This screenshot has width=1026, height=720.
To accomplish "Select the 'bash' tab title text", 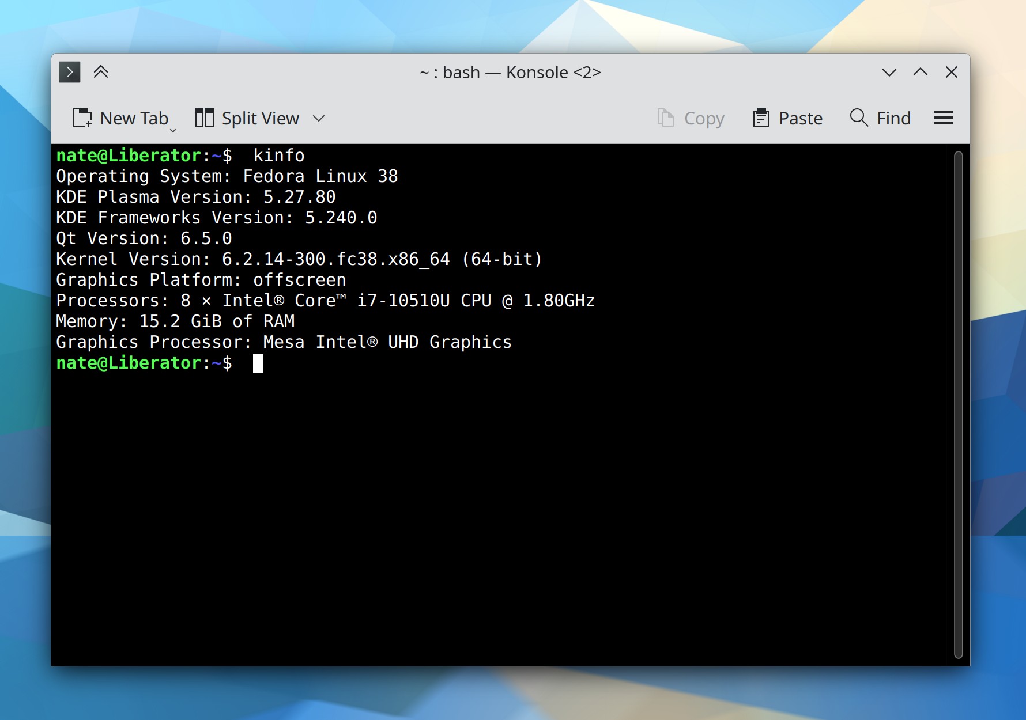I will point(462,72).
